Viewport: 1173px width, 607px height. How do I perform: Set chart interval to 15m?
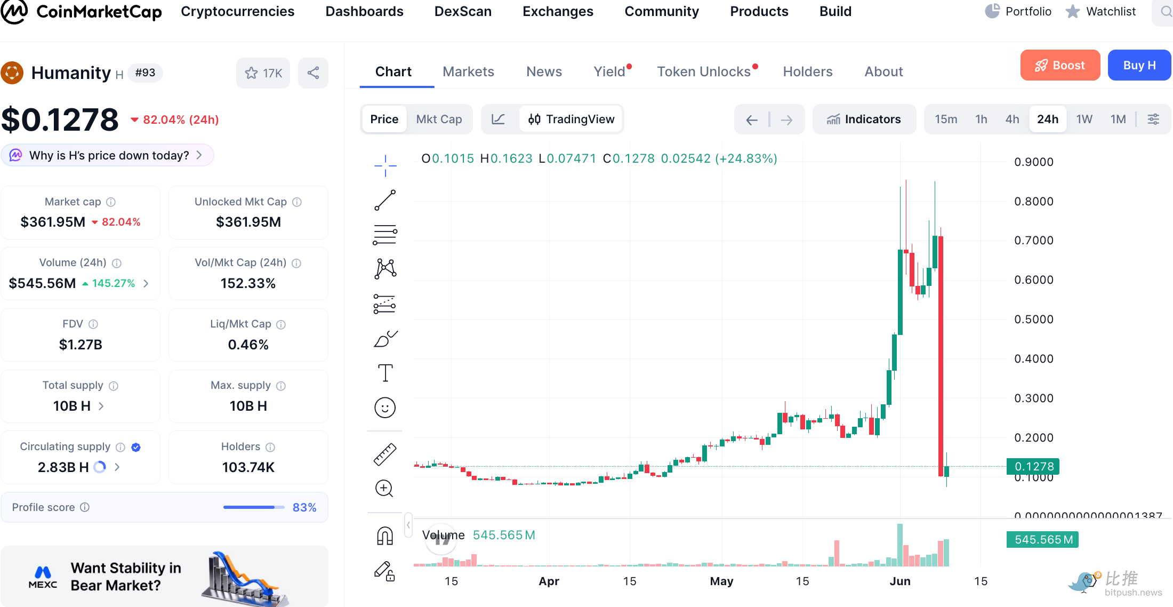[x=946, y=119]
